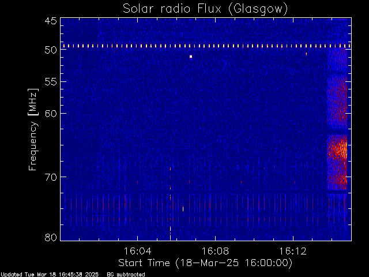Image resolution: width=369 pixels, height=277 pixels.
Task: Click the 'Start Time (18-Mar-25 16:00:00)' label
Action: click(205, 263)
